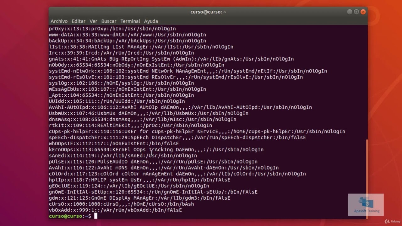Click the gnOmE-InItIAl-sEtUp line
This screenshot has height=226, width=402.
[153, 192]
